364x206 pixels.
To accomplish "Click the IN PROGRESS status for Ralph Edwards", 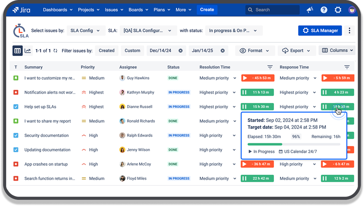I will [179, 136].
